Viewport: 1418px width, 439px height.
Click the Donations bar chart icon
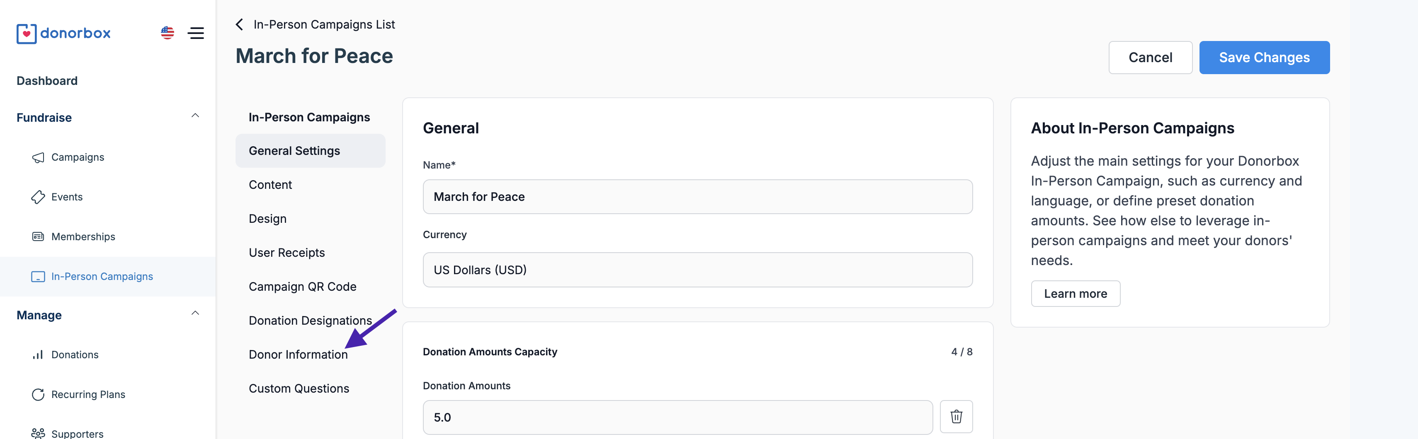coord(38,355)
